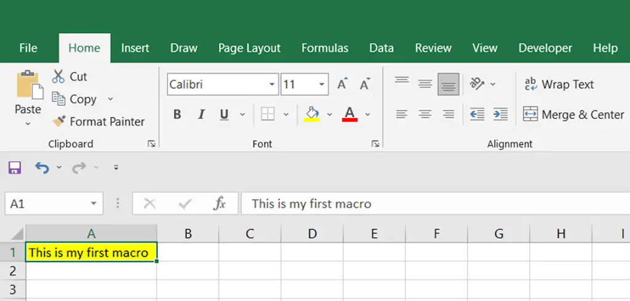Switch to the Formulas tab
Screen dimensions: 630x301
[x=325, y=48]
